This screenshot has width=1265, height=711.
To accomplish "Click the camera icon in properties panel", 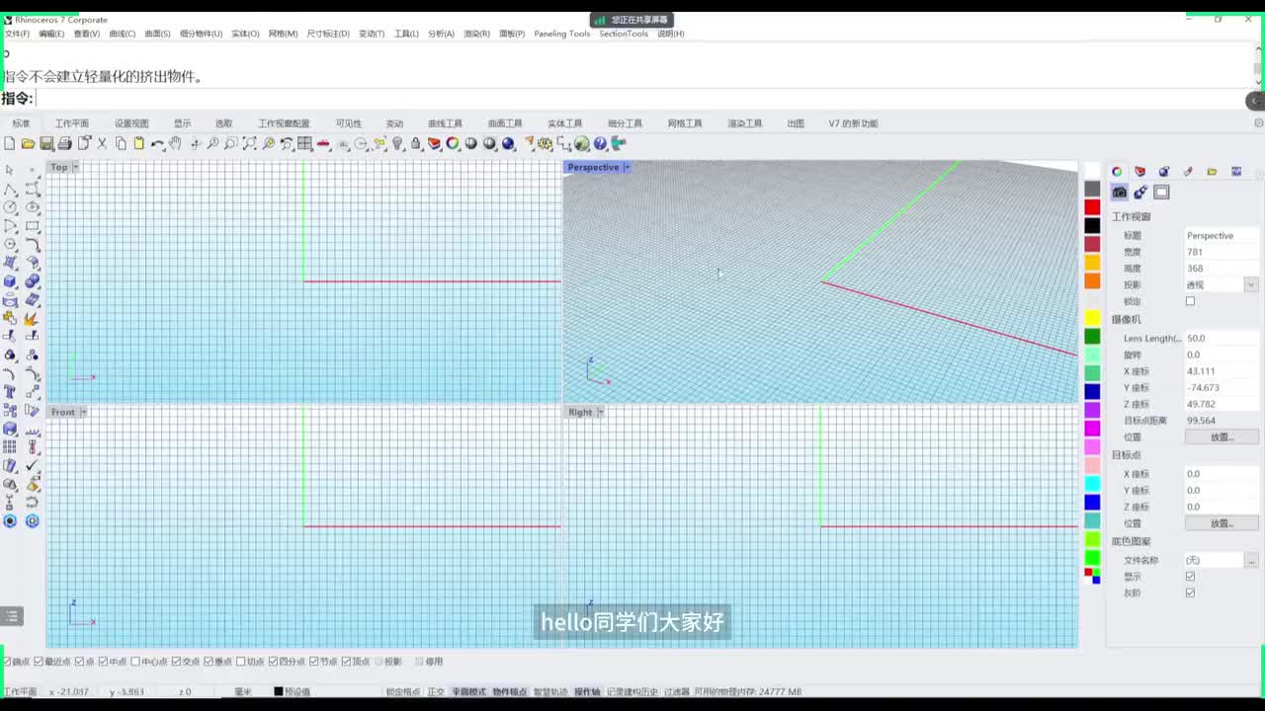I will (1120, 193).
